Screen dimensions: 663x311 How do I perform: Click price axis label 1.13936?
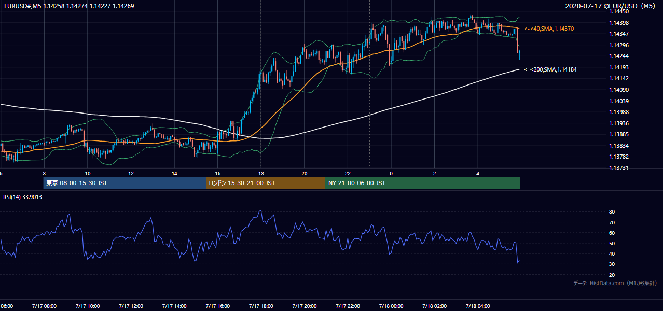click(x=619, y=123)
